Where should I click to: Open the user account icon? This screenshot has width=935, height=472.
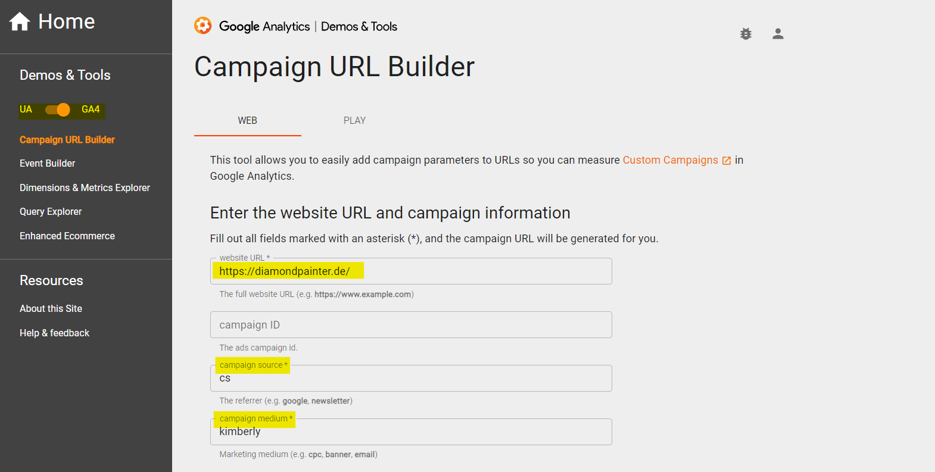(x=778, y=34)
